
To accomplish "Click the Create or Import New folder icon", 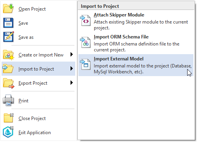I will point(8,55).
